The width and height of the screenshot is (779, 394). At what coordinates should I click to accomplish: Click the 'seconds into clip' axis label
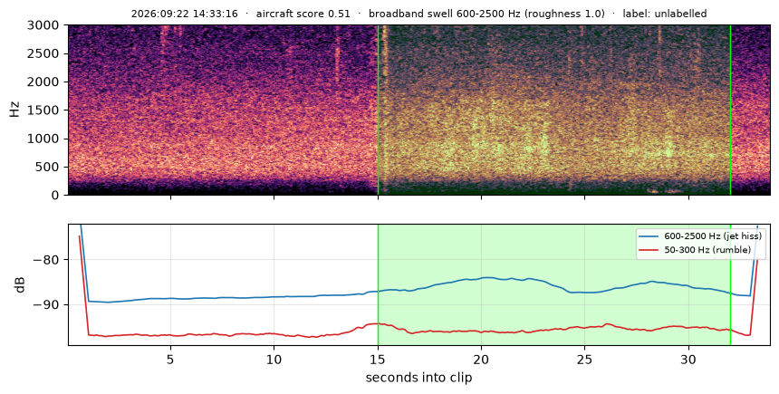418,378
